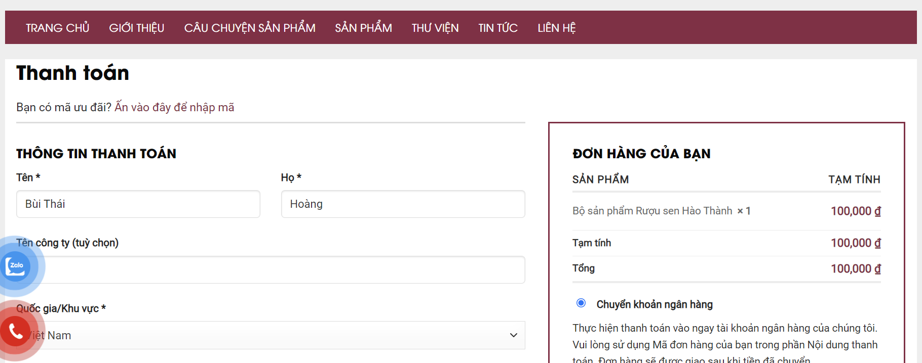Navigate to SẢN PHẨM menu
The image size is (922, 363).
363,28
